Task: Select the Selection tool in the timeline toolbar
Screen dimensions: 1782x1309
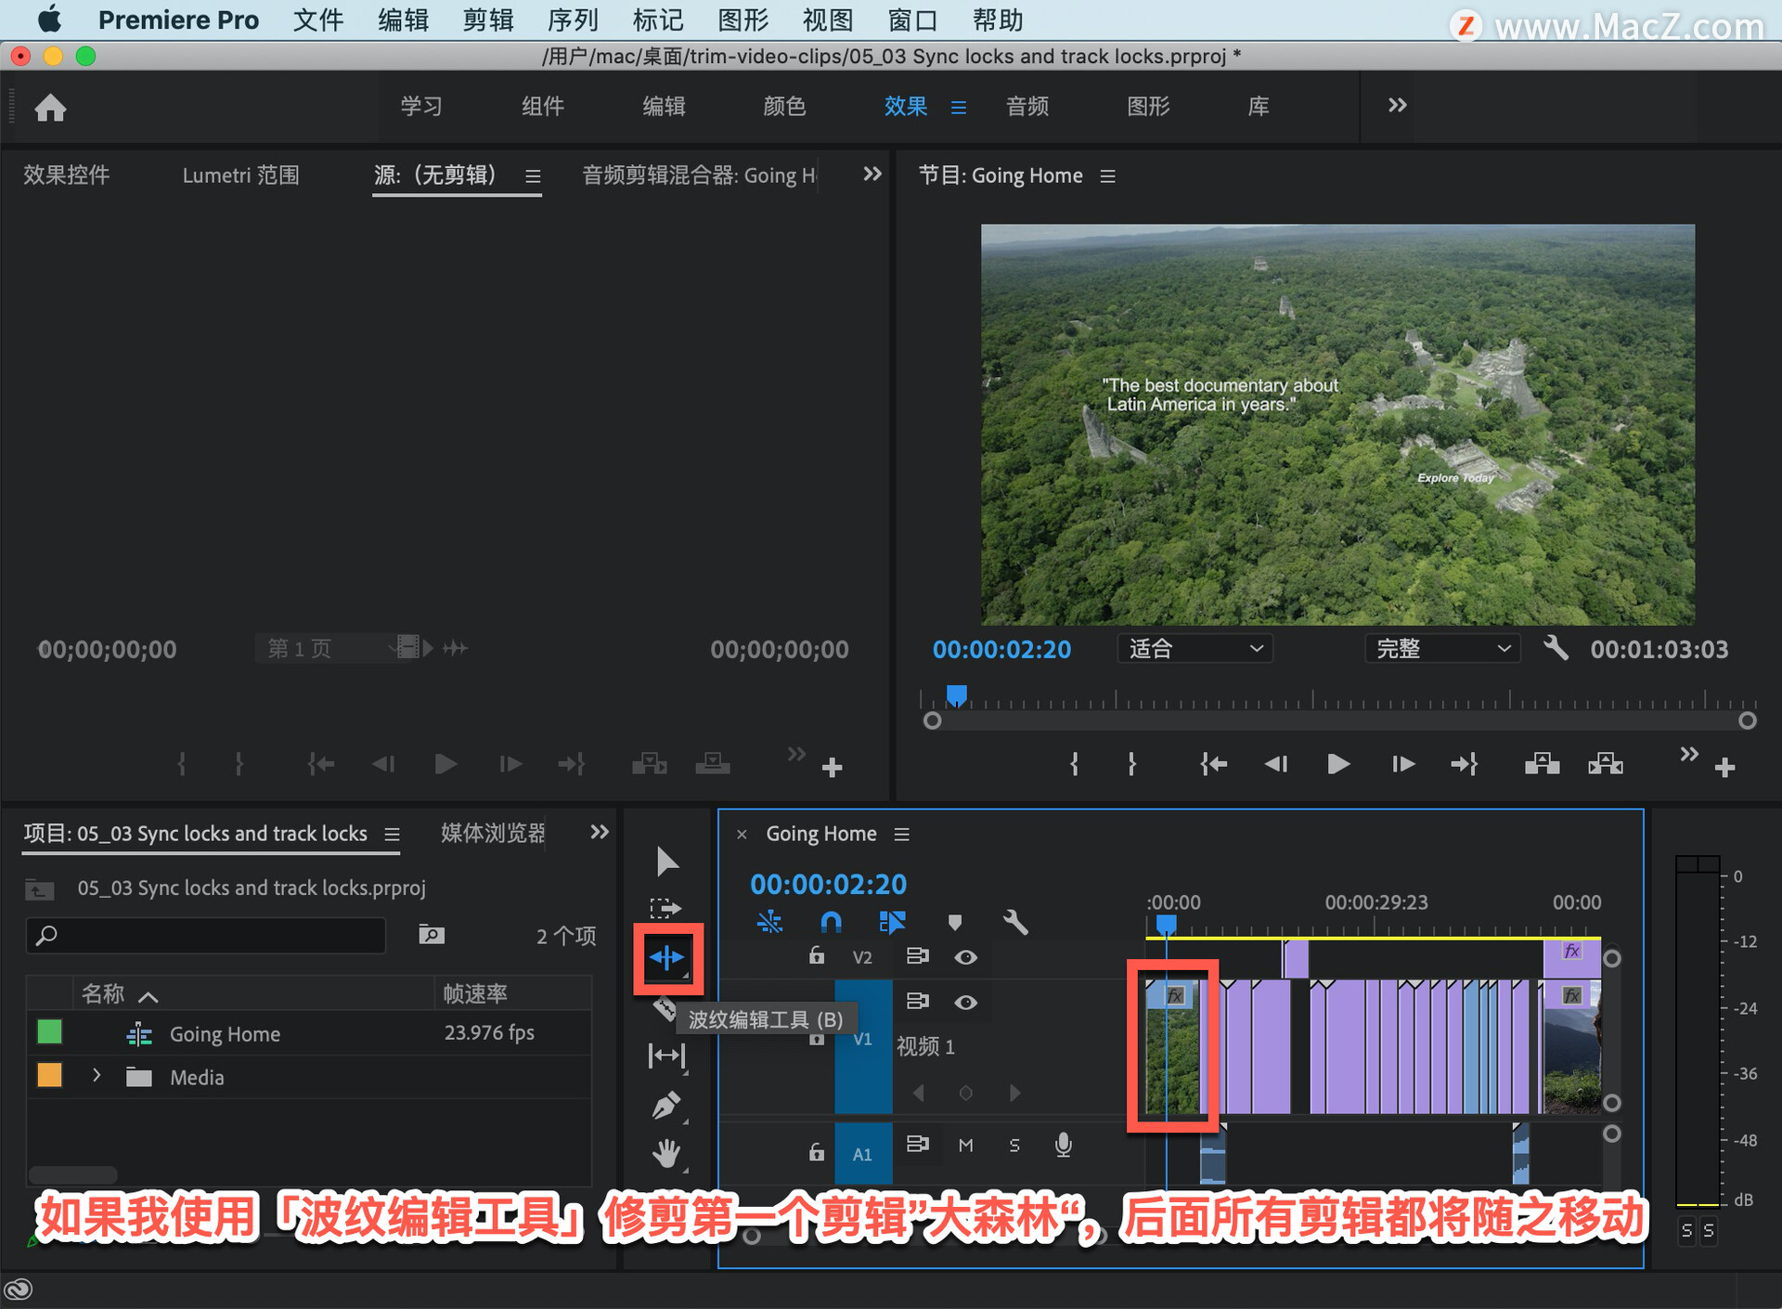Action: 666,862
